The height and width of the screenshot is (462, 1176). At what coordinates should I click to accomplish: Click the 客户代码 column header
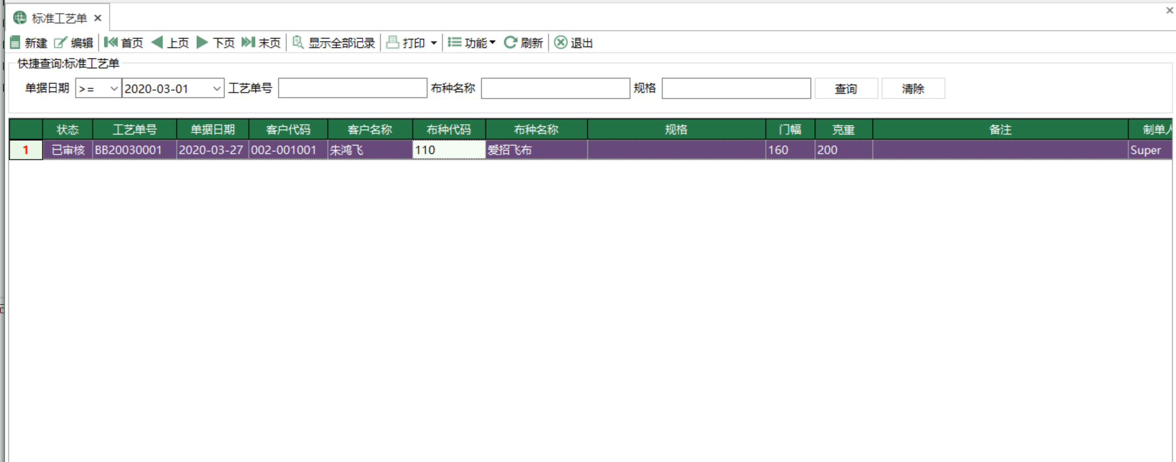point(288,129)
